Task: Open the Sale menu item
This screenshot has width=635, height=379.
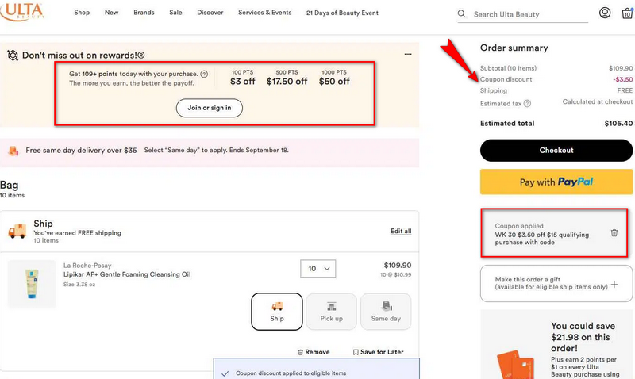Action: pos(175,13)
